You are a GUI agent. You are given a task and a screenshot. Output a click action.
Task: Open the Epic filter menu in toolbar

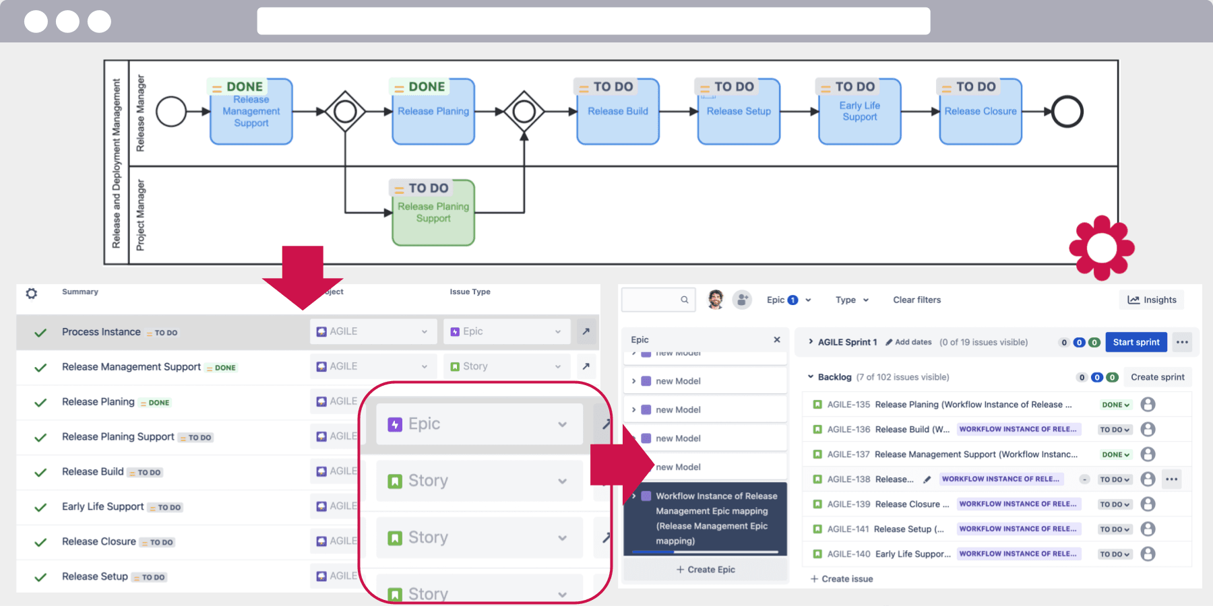pos(788,300)
